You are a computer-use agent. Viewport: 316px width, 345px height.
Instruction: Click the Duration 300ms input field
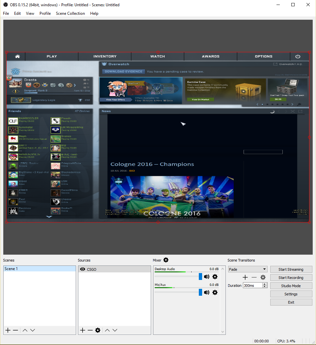point(253,286)
